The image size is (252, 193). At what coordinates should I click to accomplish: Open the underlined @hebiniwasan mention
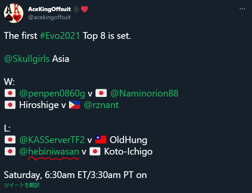[49, 152]
